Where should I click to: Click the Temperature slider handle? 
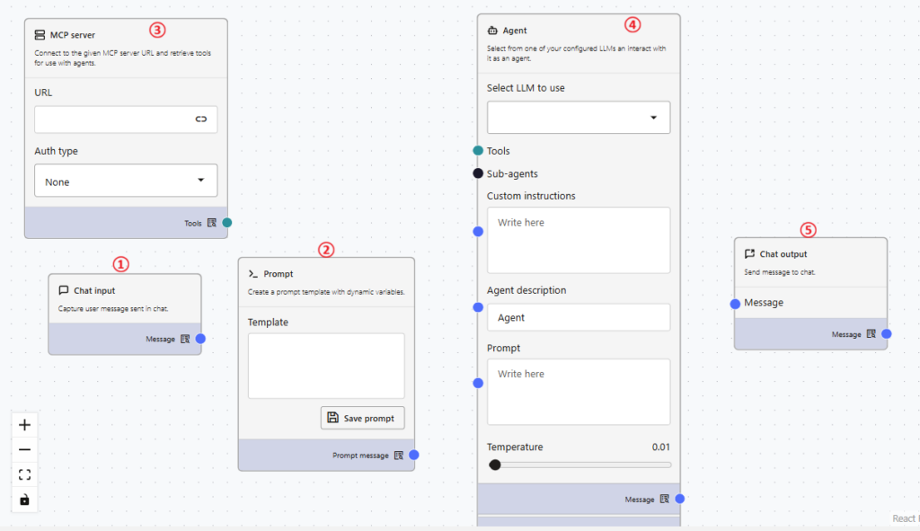pyautogui.click(x=495, y=465)
